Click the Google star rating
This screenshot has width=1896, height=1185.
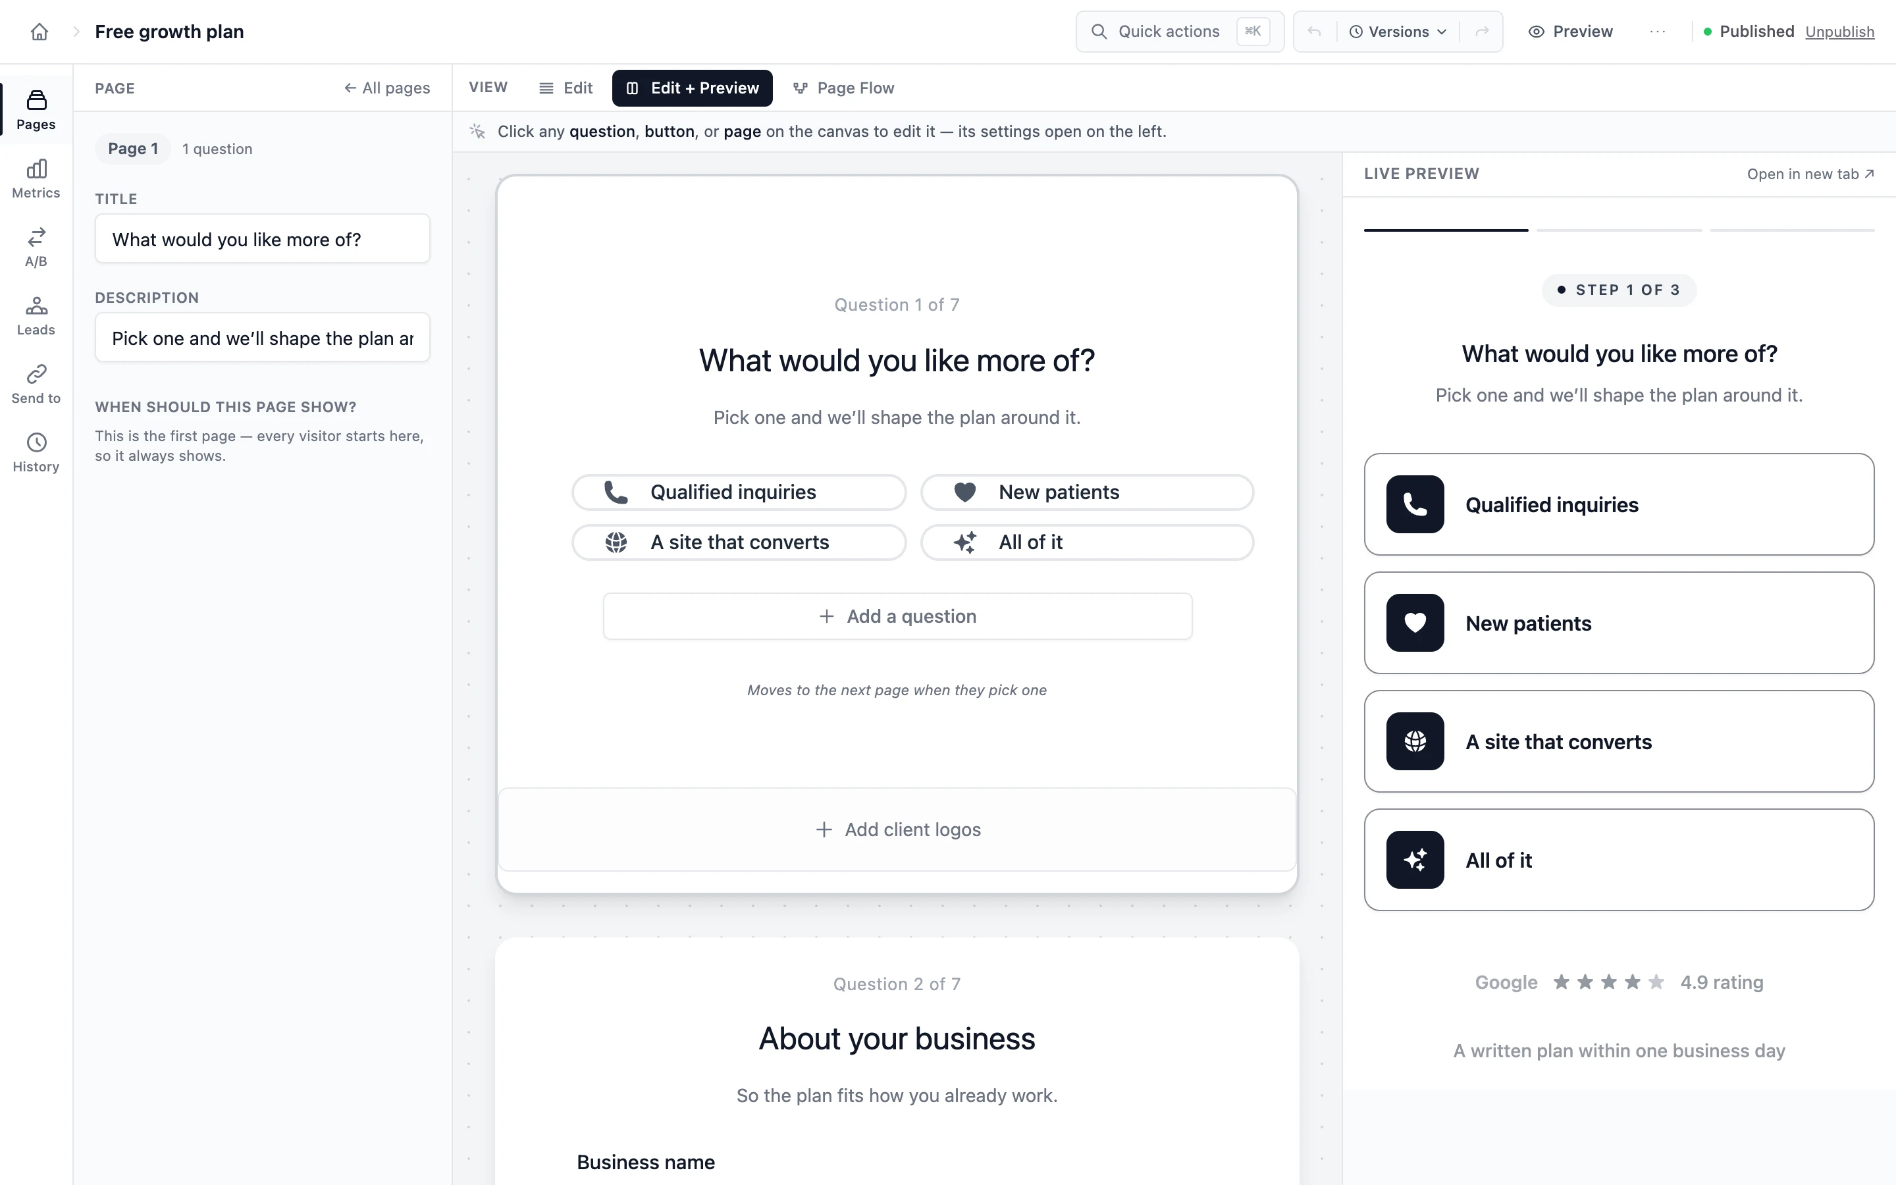click(1608, 982)
